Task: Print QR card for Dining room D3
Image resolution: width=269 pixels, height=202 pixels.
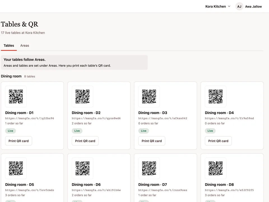Action: [152, 141]
